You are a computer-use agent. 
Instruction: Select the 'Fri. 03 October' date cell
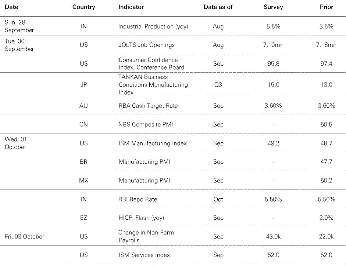[x=24, y=236]
